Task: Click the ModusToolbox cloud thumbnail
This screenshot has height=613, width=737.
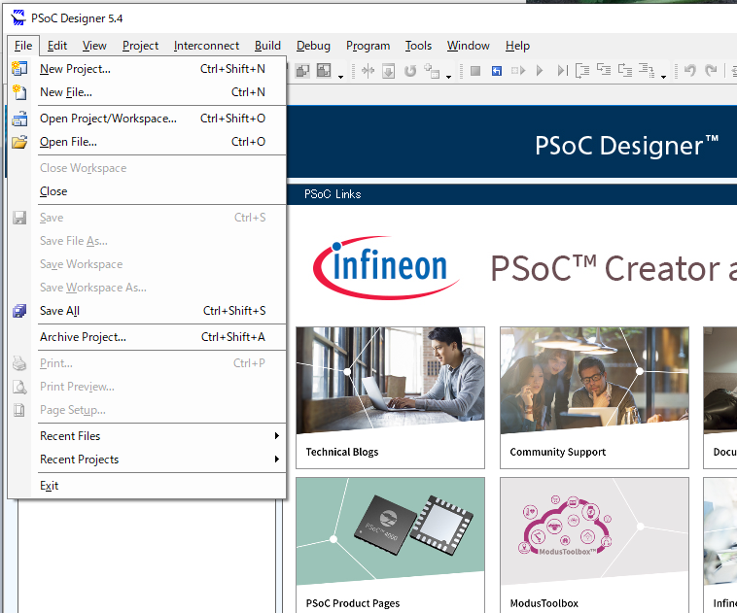Action: pos(595,531)
